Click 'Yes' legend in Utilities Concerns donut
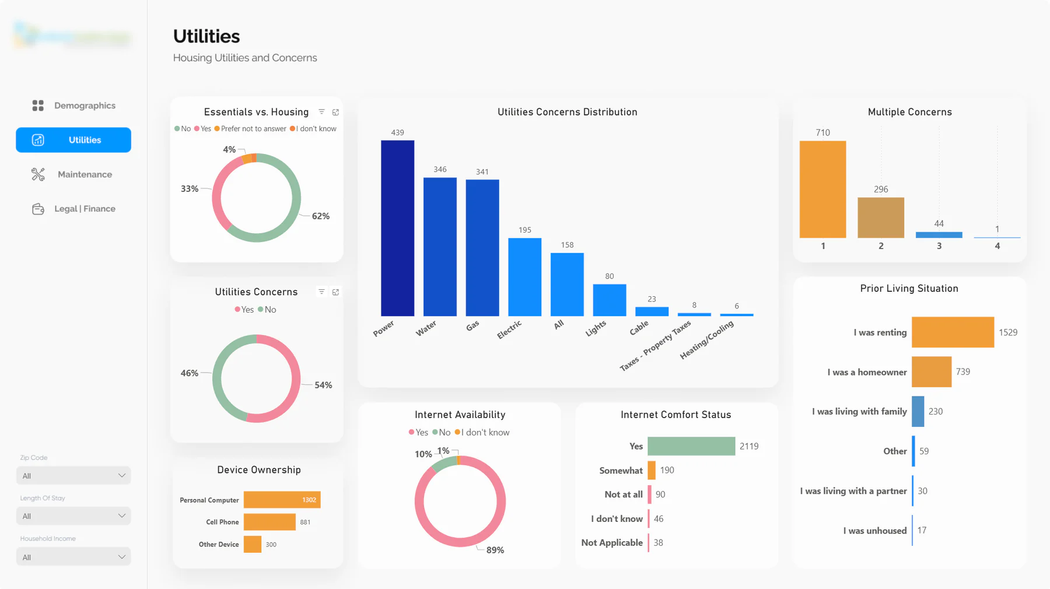The image size is (1050, 589). (244, 310)
